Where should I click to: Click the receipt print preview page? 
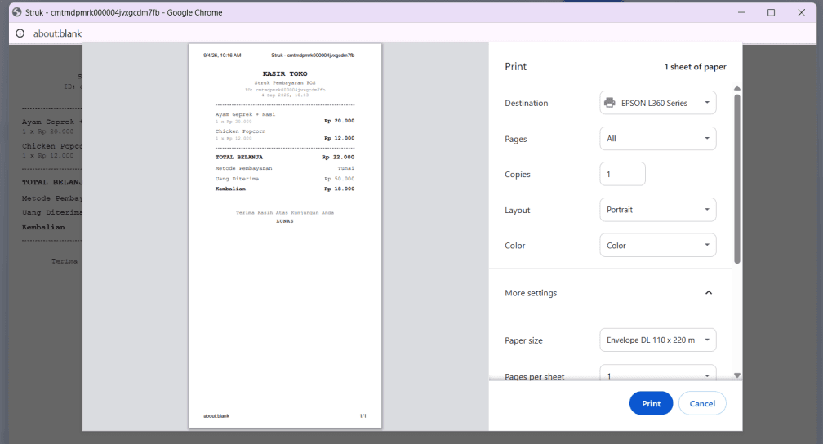point(285,236)
